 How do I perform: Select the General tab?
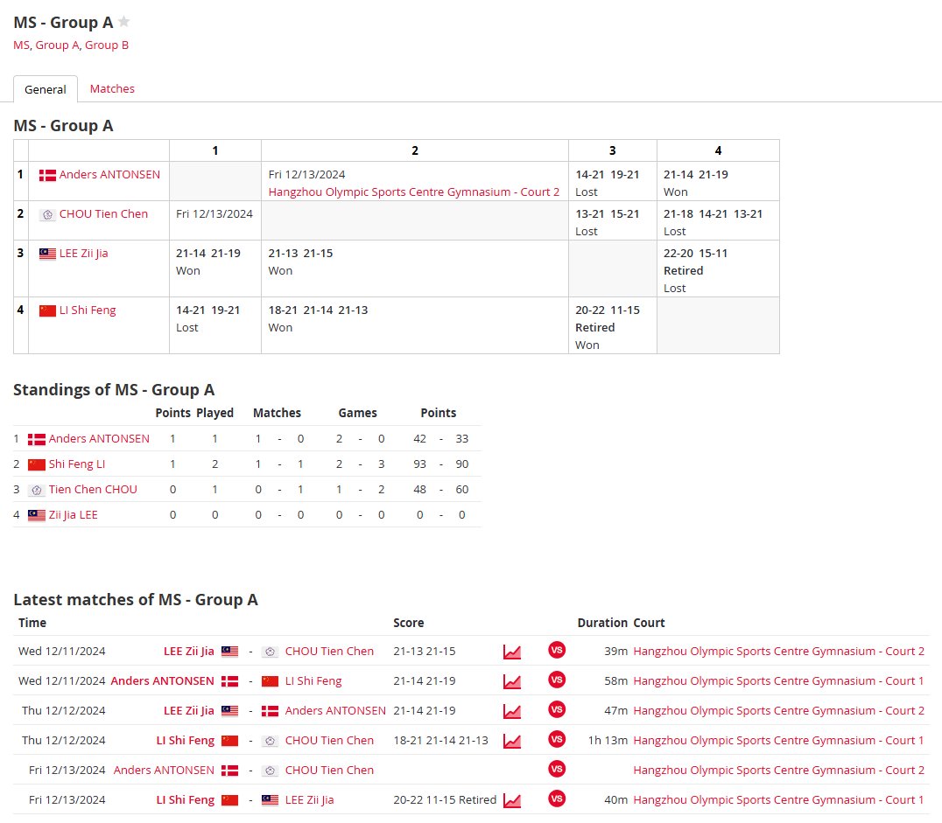pos(46,89)
